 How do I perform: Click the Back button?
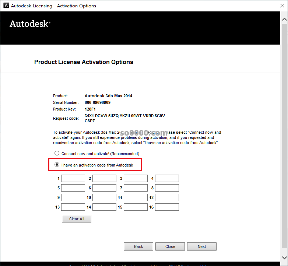(x=138, y=246)
